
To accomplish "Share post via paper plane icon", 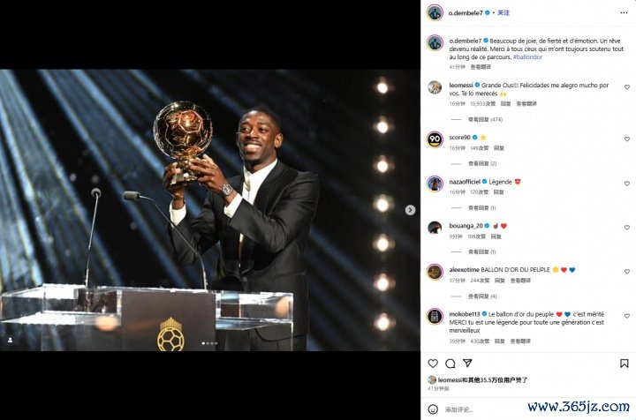I will [x=467, y=363].
